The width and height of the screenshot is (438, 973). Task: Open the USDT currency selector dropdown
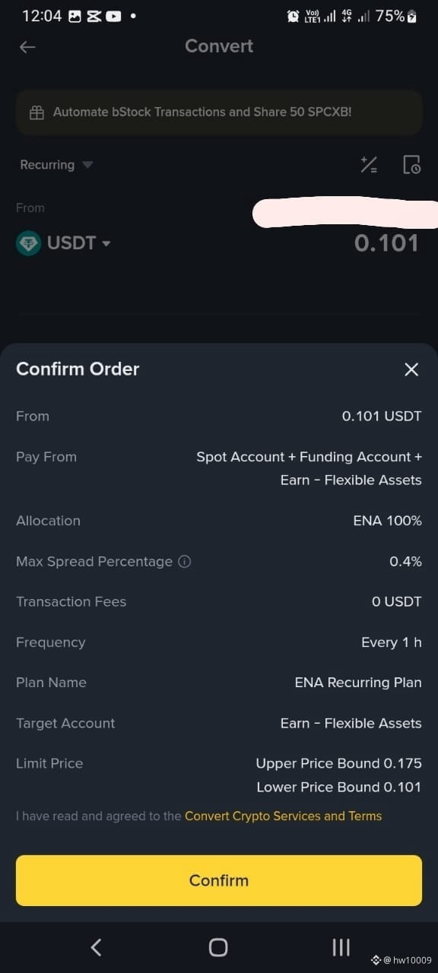click(x=78, y=243)
